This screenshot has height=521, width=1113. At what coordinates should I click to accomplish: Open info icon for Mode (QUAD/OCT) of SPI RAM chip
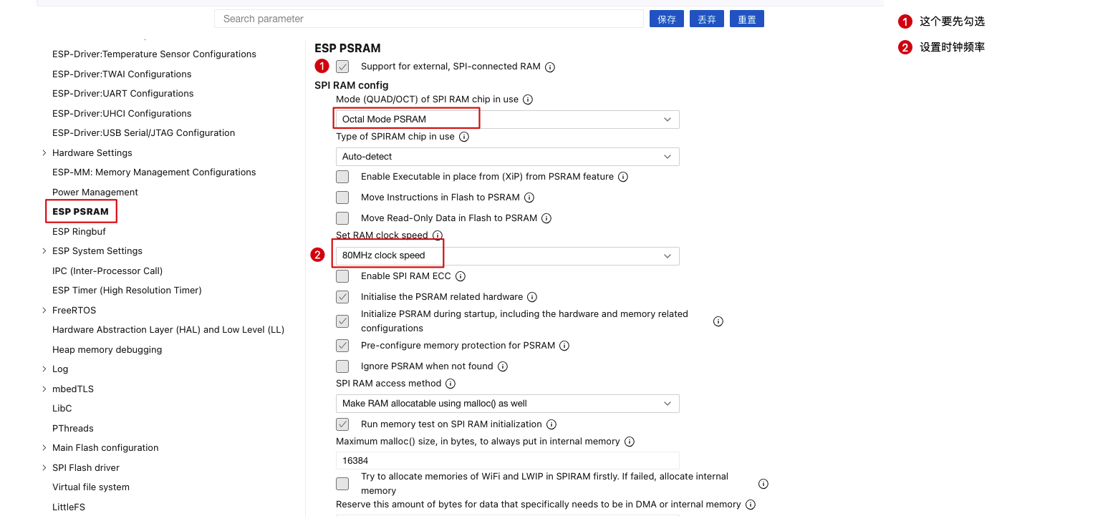pos(528,100)
